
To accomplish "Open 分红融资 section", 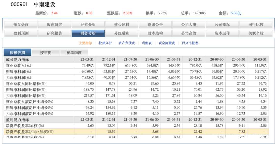I will point(121,33).
